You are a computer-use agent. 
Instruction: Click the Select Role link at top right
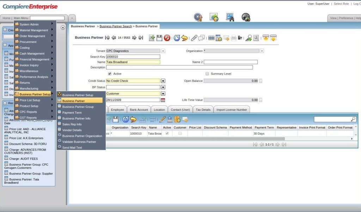(x=341, y=4)
